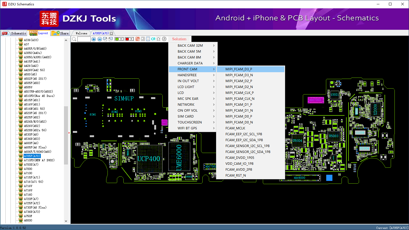Click the circular refresh icon
The image size is (409, 230).
coord(164,39)
